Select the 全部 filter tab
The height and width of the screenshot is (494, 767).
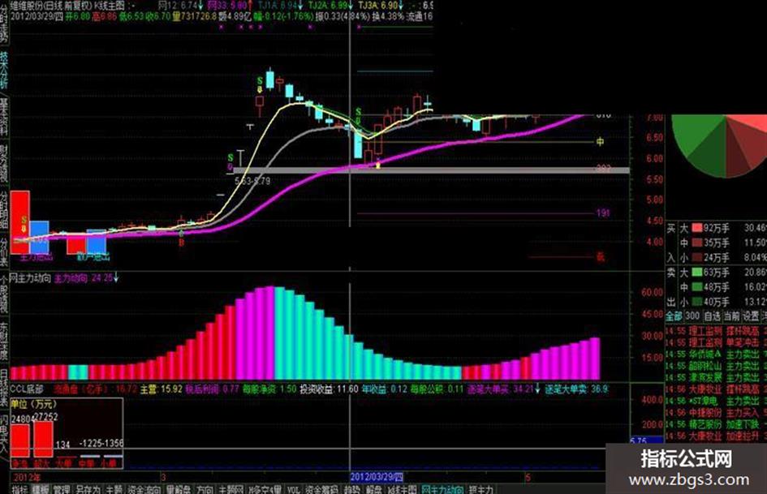(674, 316)
